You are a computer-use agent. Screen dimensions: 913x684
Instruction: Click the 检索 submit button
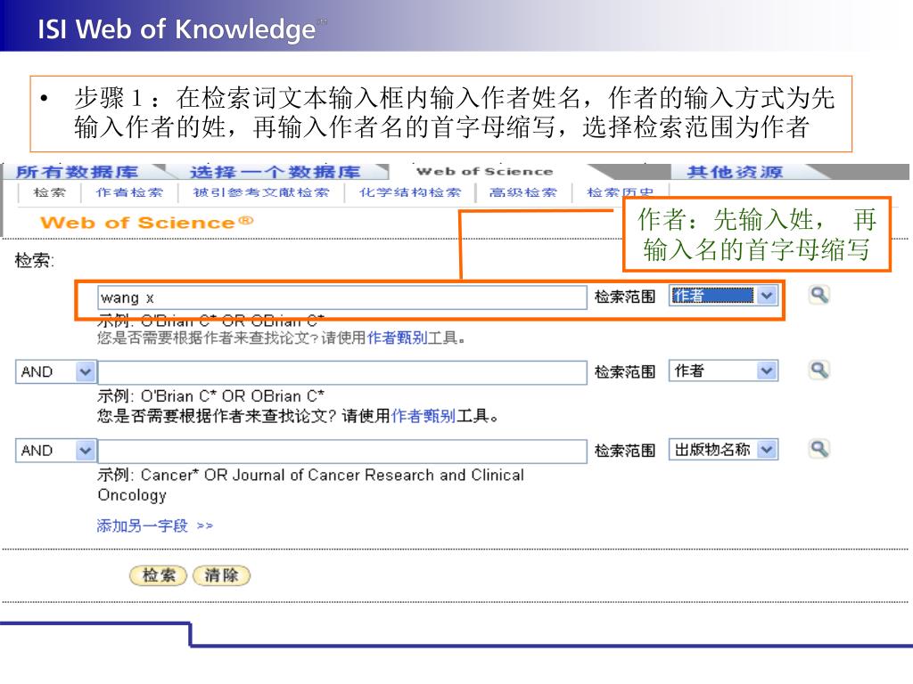point(159,575)
